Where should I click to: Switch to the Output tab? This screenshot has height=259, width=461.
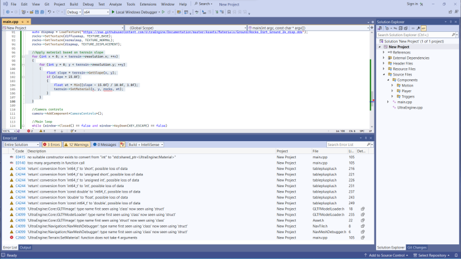(x=25, y=247)
